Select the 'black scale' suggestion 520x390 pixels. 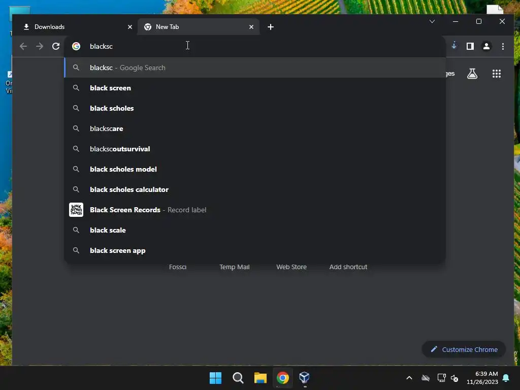(x=255, y=230)
